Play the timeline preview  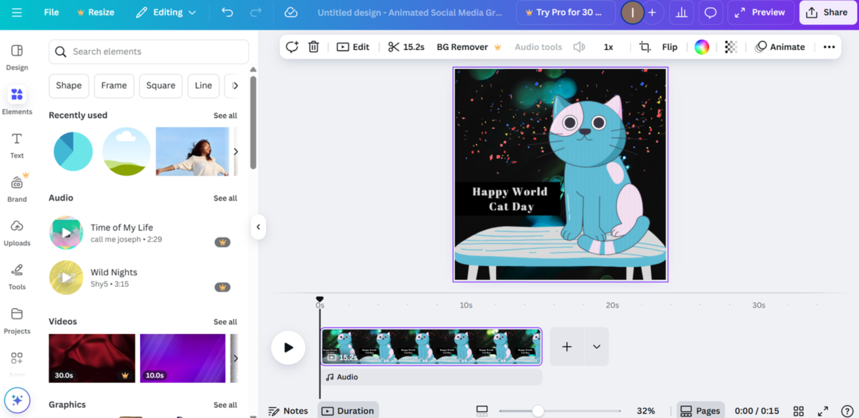(x=288, y=348)
